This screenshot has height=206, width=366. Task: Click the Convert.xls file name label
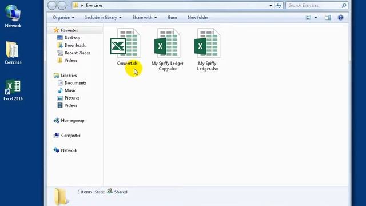click(x=127, y=64)
